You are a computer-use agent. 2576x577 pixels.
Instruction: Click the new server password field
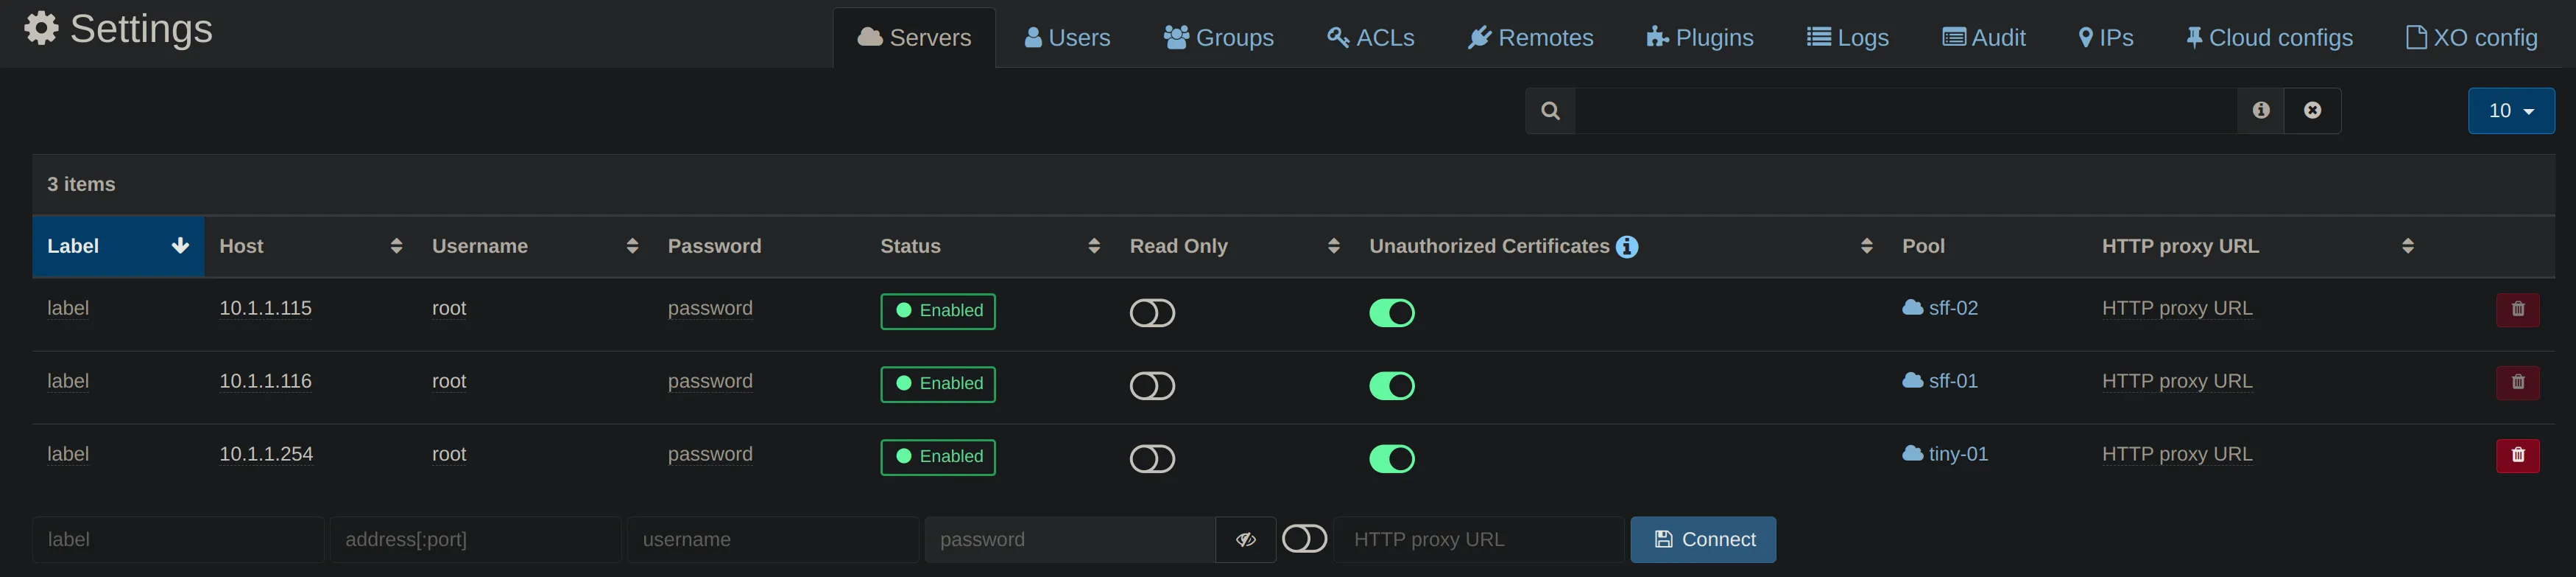point(1070,540)
